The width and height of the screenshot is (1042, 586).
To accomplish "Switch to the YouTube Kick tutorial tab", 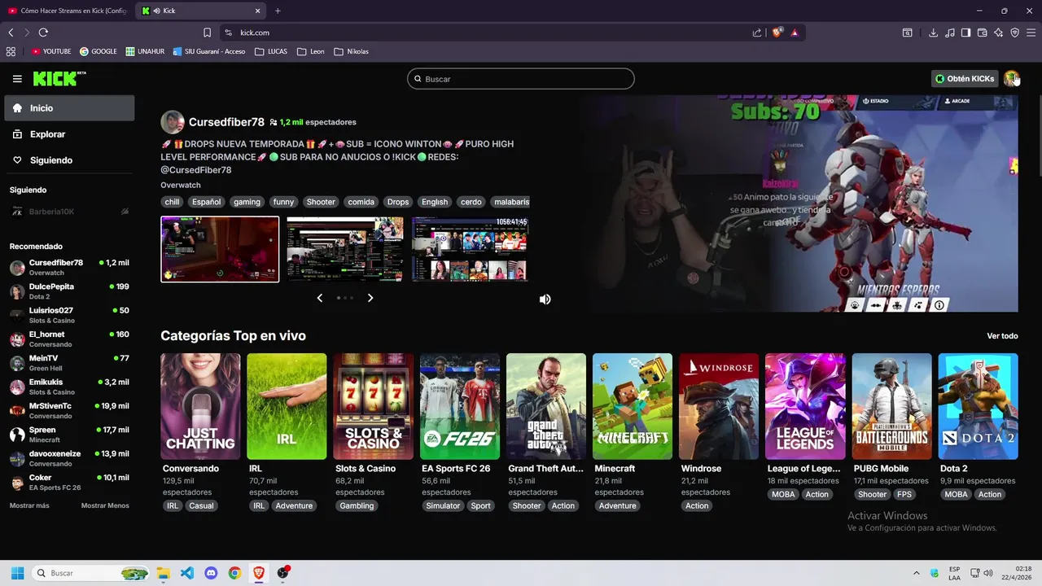I will tap(68, 11).
